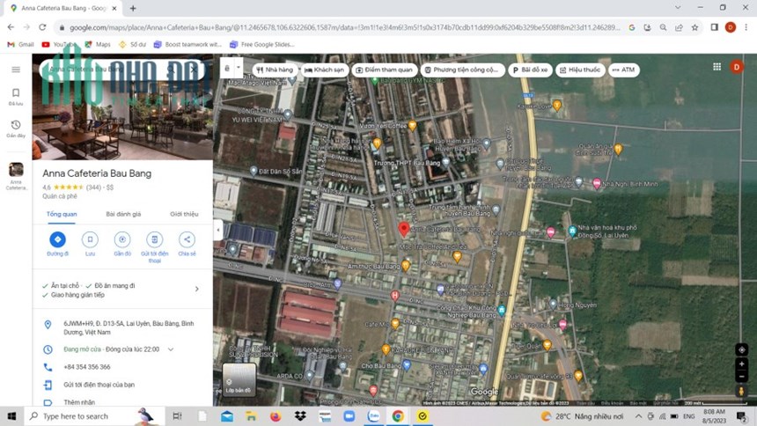Click the Nhà Nghỉ Bình Minh map marker
This screenshot has height=426, width=757.
(597, 184)
